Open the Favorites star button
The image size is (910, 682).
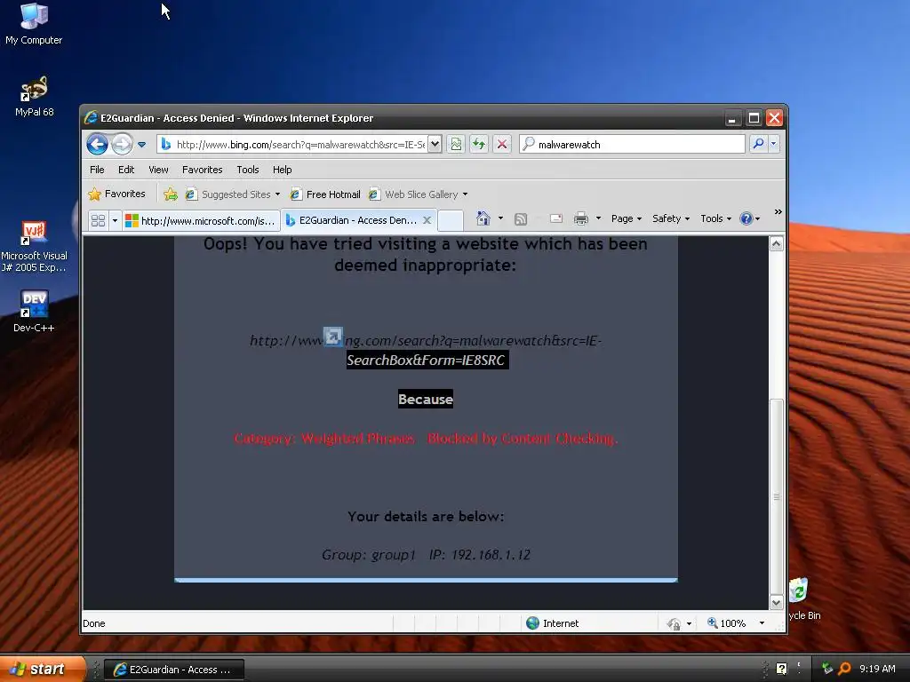(x=116, y=194)
